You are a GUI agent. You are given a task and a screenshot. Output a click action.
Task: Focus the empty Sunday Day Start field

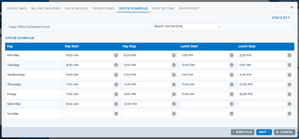pyautogui.click(x=89, y=114)
